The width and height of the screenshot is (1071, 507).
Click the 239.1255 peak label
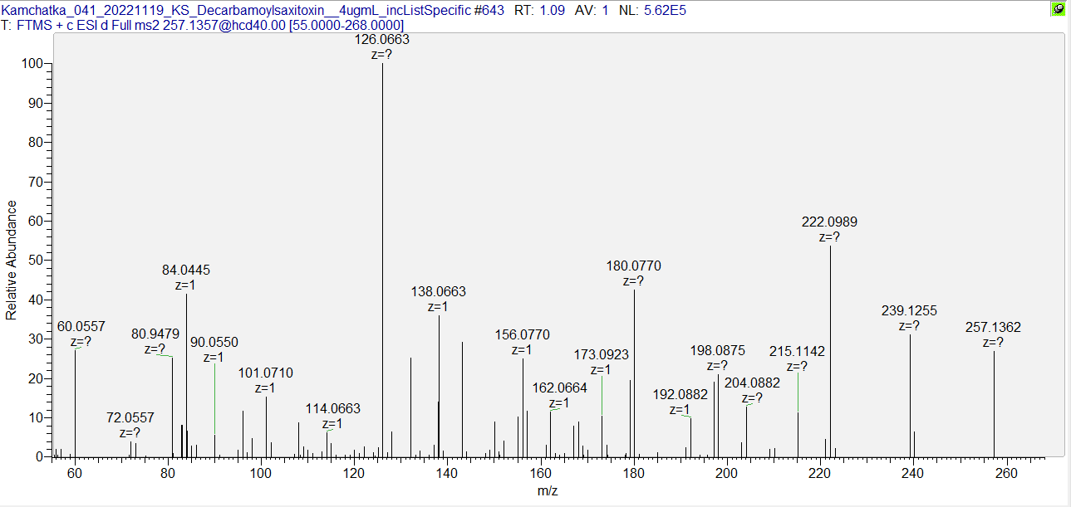tap(909, 311)
